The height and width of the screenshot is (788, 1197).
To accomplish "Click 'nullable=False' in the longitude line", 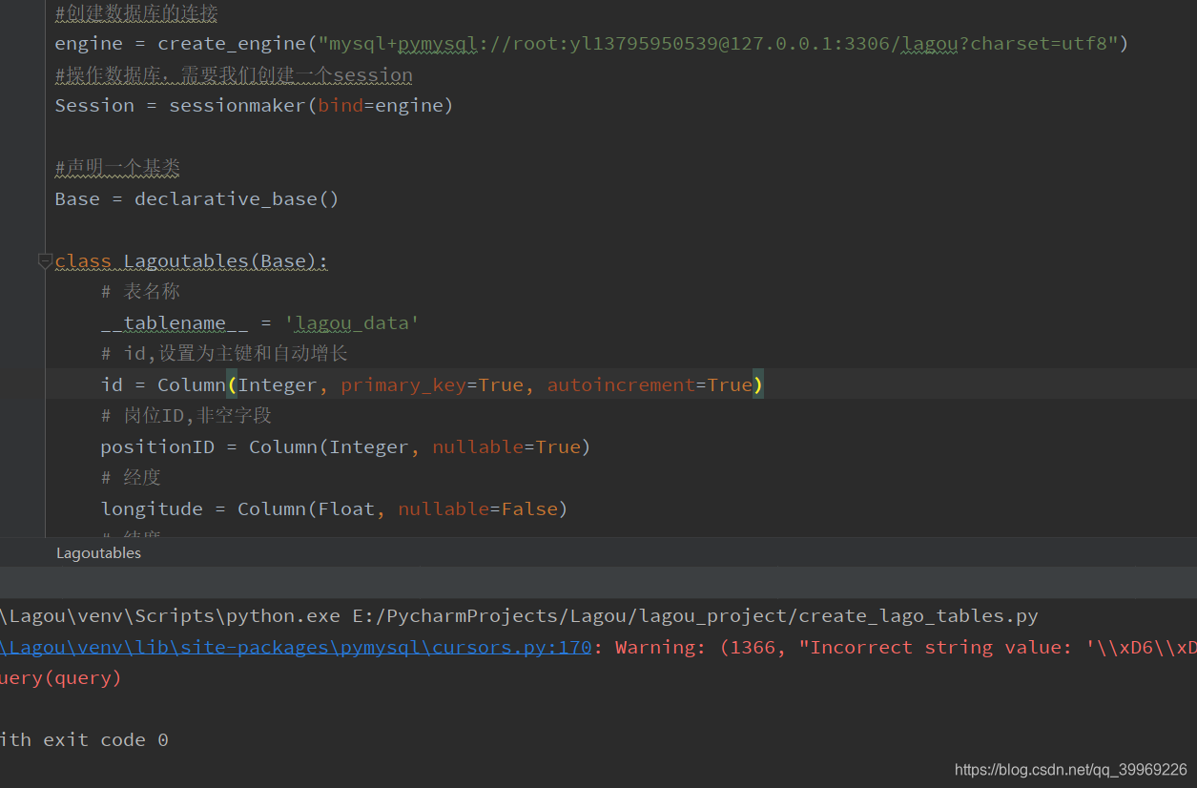I will [x=478, y=509].
